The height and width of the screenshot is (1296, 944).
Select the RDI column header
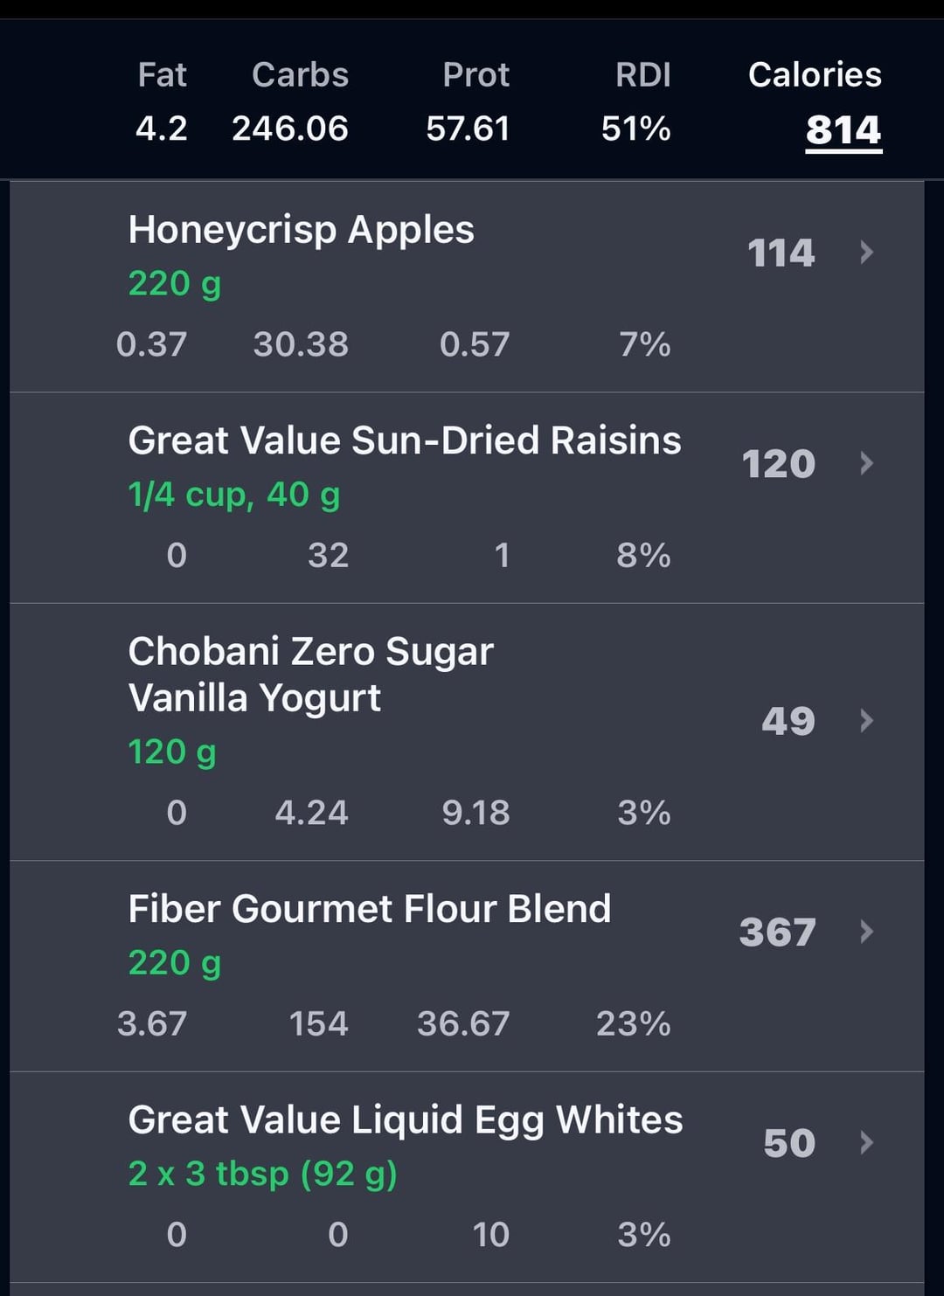(x=643, y=75)
